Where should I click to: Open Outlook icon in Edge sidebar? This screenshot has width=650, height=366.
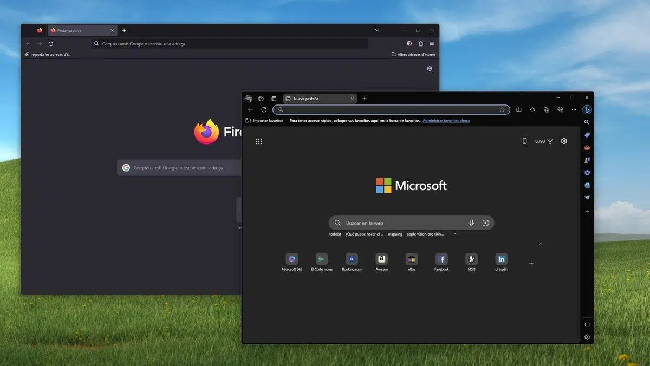(587, 185)
